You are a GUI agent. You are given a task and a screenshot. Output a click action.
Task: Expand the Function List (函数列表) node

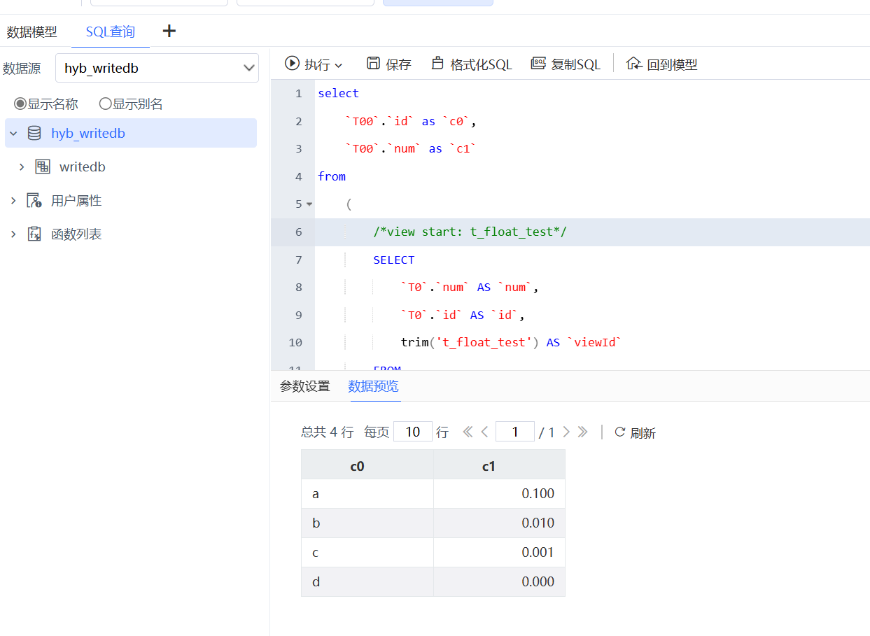point(13,234)
